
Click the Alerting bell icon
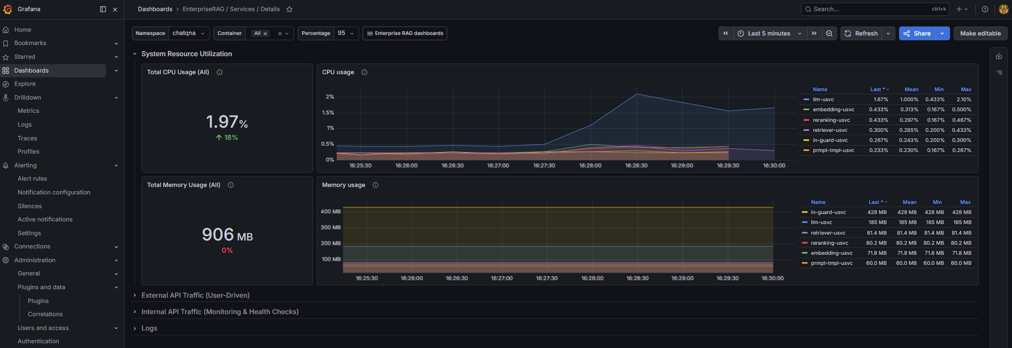tap(6, 165)
